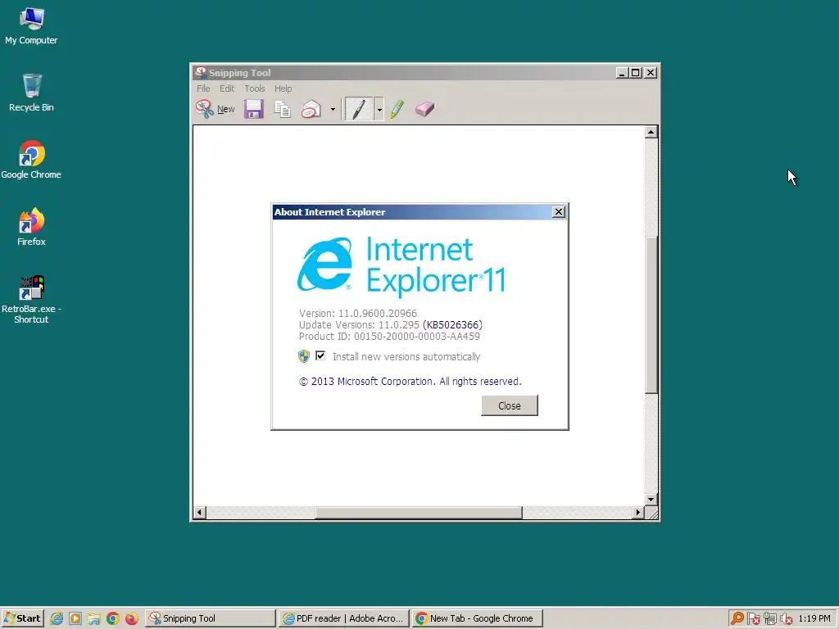
Task: Open the Tools menu in Snipping Tool
Action: (255, 88)
